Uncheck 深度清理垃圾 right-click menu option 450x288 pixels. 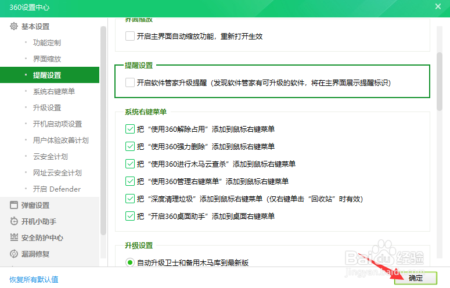click(x=130, y=199)
